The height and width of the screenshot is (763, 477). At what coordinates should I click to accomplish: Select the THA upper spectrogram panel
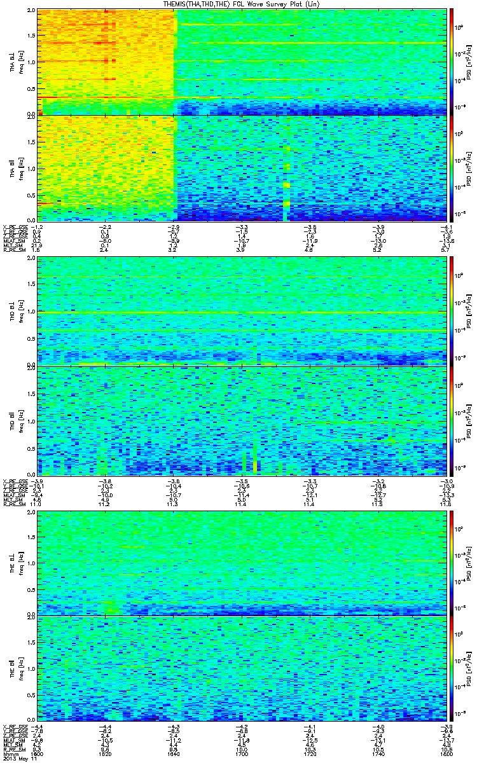click(242, 62)
